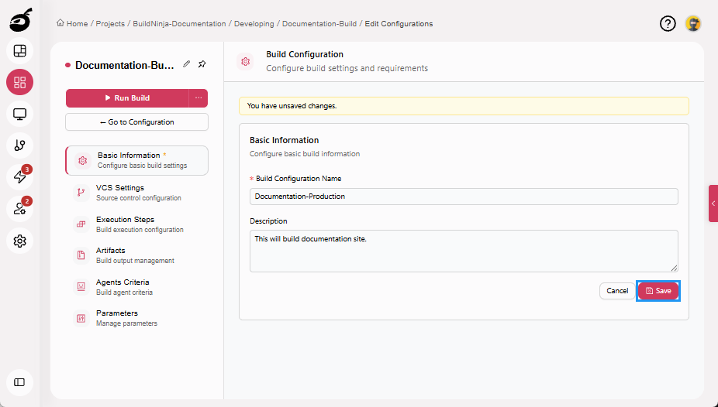Image resolution: width=718 pixels, height=407 pixels.
Task: Save the basic information changes
Action: [x=658, y=291]
